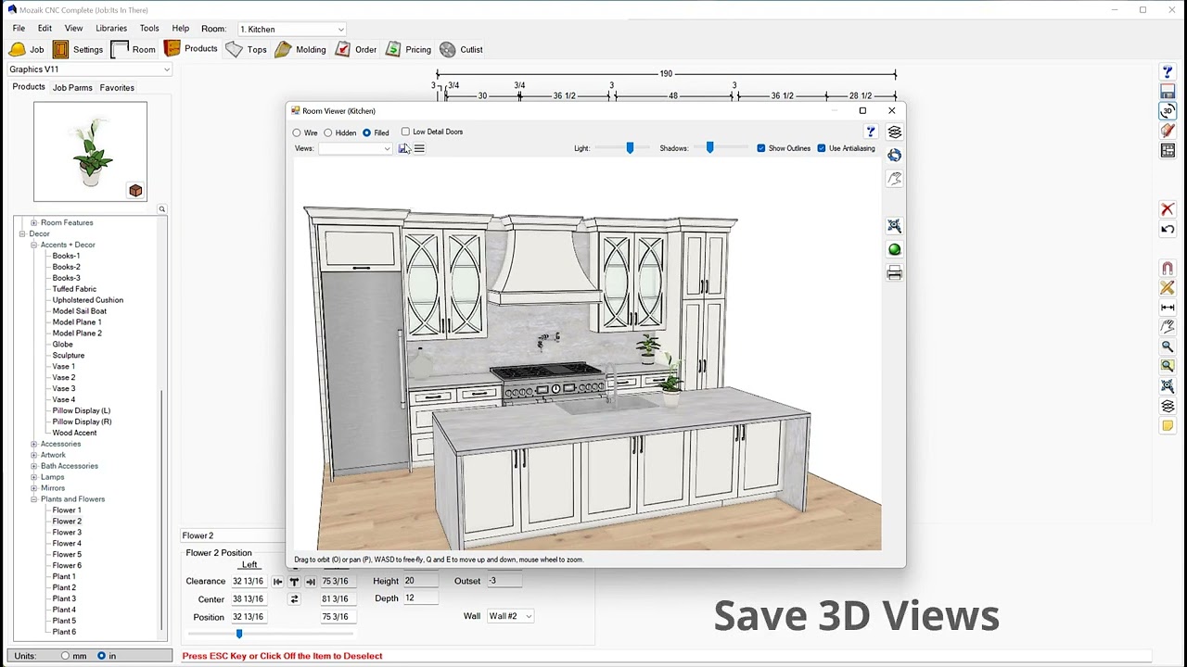Open the Settings toolbar section
The height and width of the screenshot is (667, 1187).
pyautogui.click(x=78, y=49)
